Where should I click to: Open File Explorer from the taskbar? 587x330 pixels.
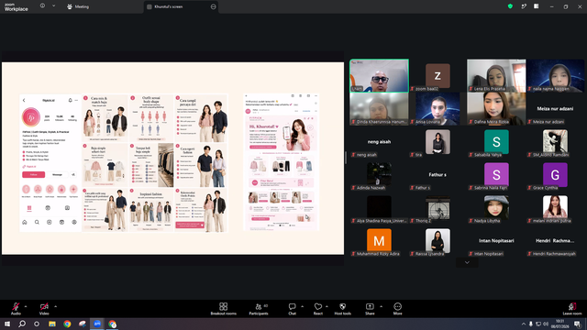(x=52, y=324)
